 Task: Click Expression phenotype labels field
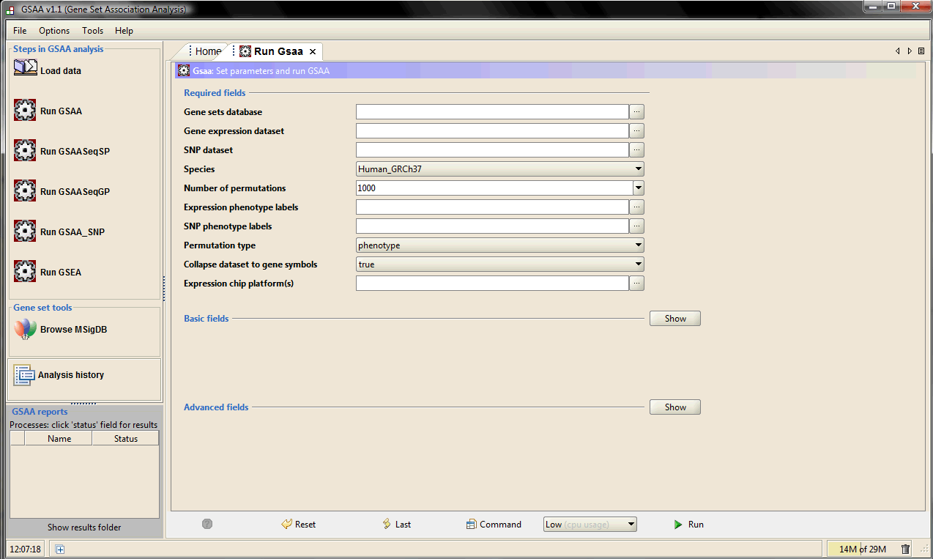(492, 207)
